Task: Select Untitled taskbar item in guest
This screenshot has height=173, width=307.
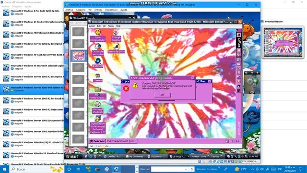Action: [x=112, y=157]
